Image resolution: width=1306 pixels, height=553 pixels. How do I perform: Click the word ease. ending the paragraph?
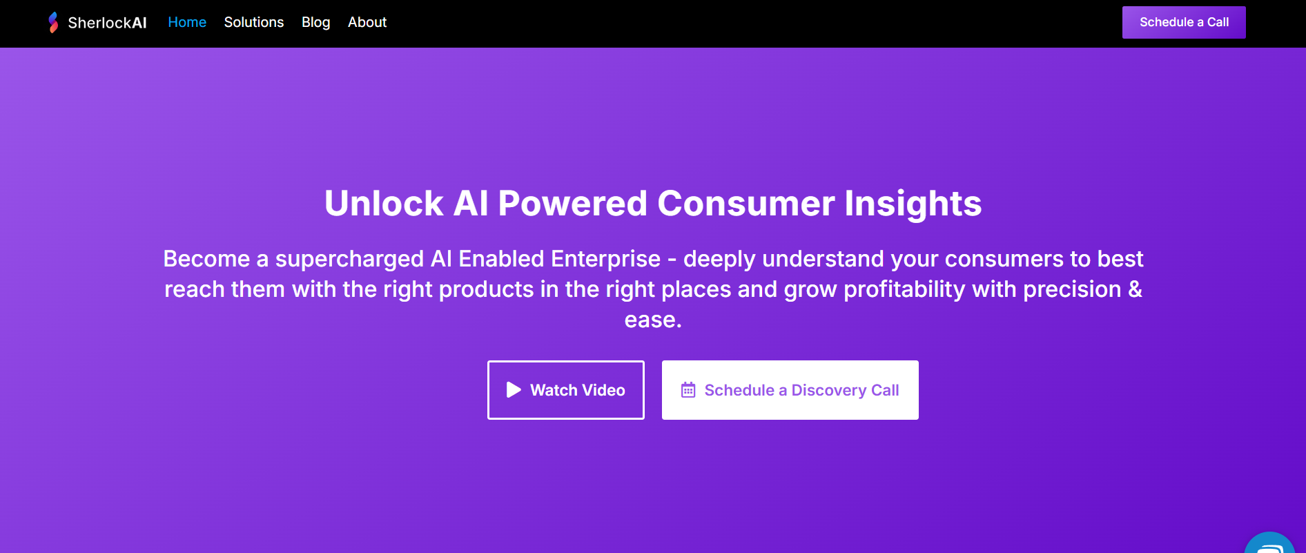(653, 320)
